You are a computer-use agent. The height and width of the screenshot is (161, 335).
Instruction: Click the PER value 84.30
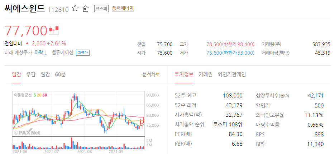(x=236, y=134)
